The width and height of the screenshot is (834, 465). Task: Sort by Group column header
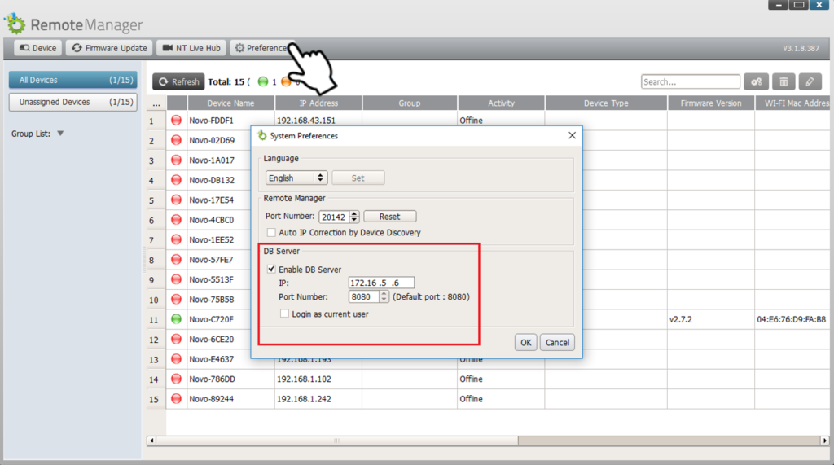tap(410, 103)
